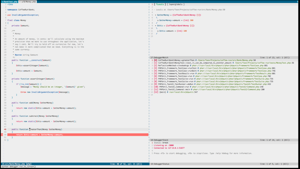Collapse the $otherMoney variable tree

click(x=155, y=15)
